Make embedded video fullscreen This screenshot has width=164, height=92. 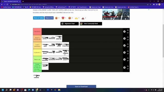coord(128,19)
